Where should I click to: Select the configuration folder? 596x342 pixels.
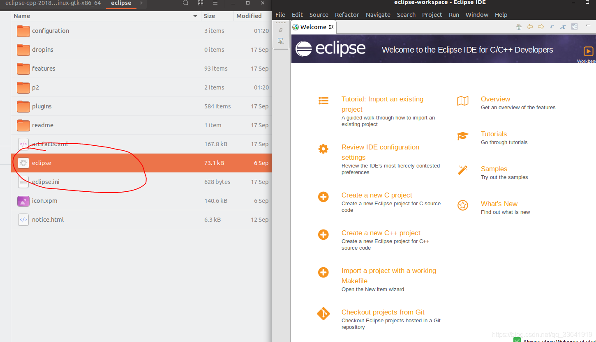pos(141,31)
